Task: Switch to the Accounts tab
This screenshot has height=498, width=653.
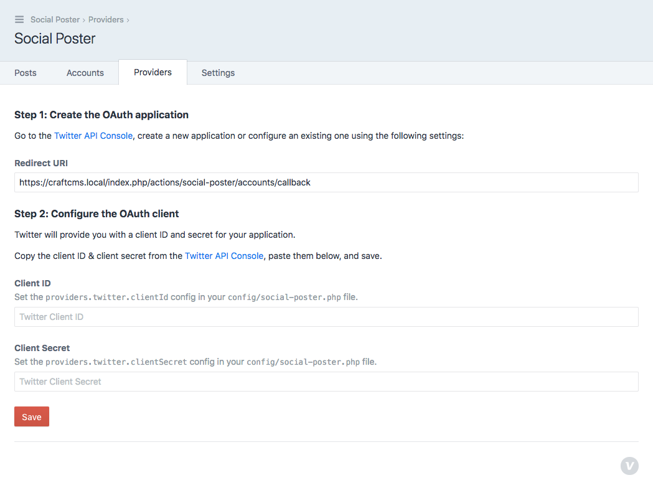Action: click(85, 73)
